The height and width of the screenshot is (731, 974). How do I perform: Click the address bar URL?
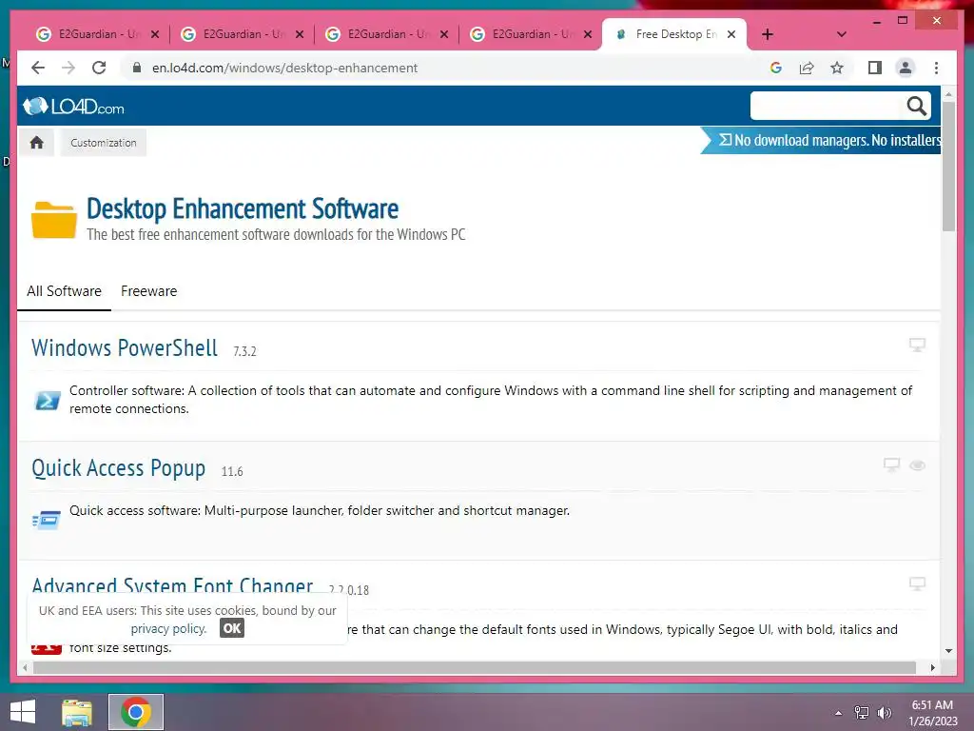[284, 68]
